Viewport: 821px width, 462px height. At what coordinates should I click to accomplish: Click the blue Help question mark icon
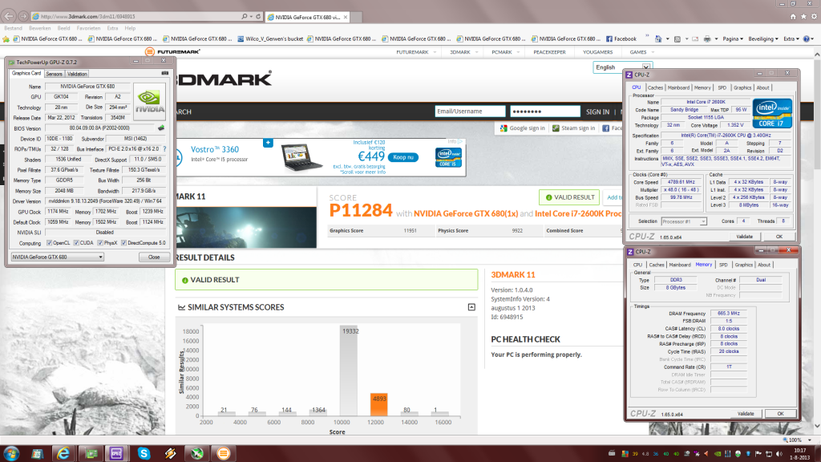coord(807,38)
